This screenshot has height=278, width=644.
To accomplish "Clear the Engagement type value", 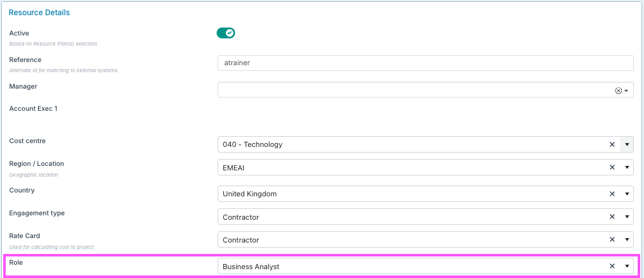I will [x=612, y=217].
